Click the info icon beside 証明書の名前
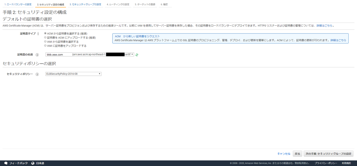 click(37, 55)
